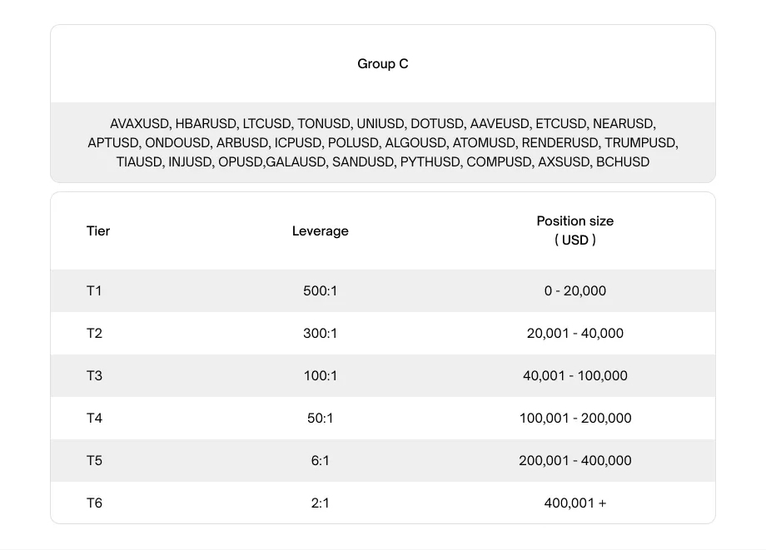Viewport: 766px width, 550px height.
Task: Select the 200,001 - 400,000 position size
Action: tap(575, 461)
